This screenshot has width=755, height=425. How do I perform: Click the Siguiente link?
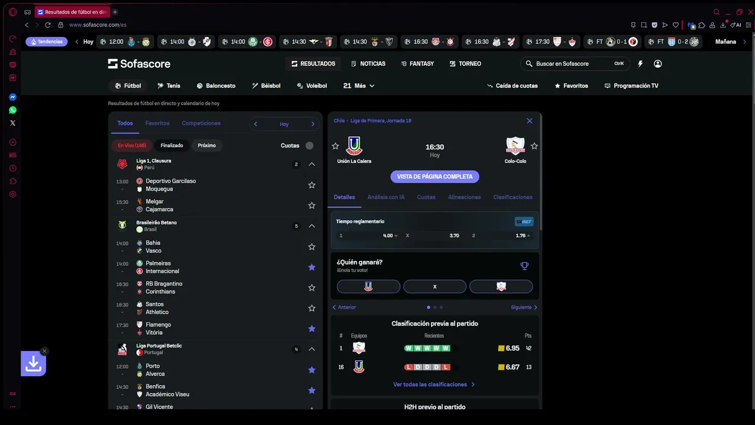click(524, 307)
